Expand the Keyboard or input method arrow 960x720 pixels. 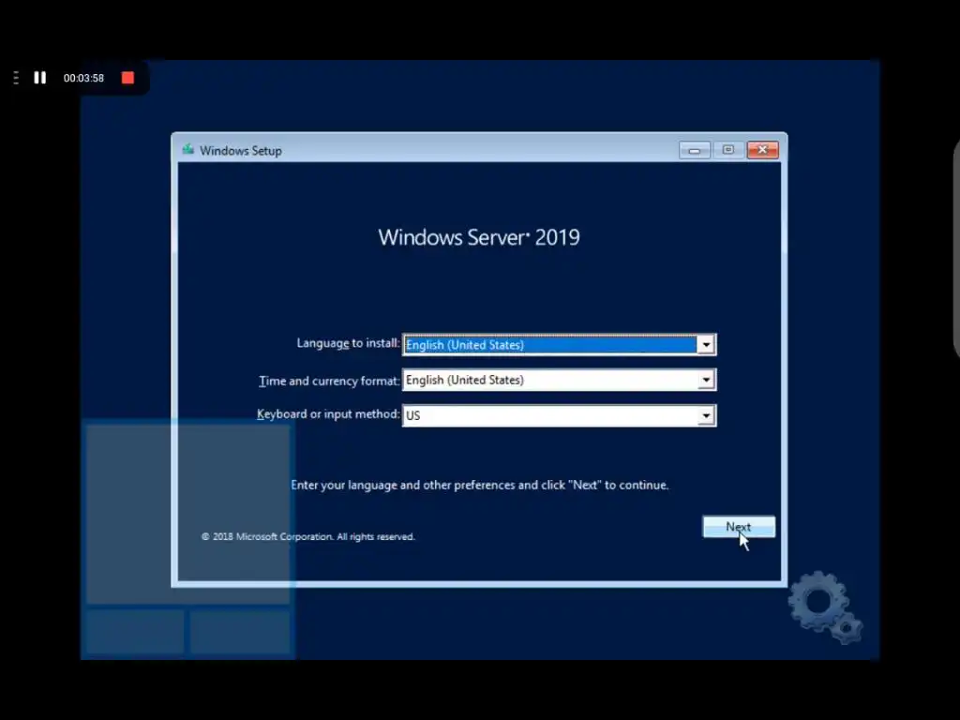[x=706, y=415]
